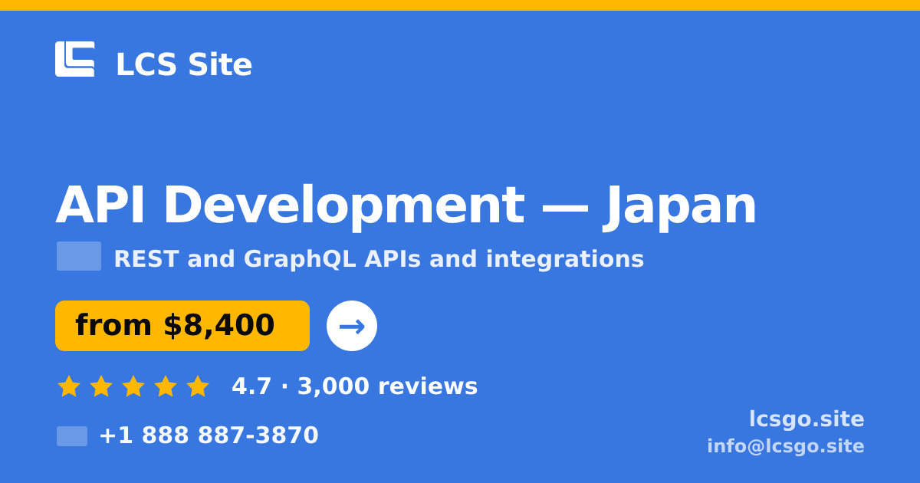920x483 pixels.
Task: Click the fourth rating star
Action: click(x=166, y=386)
